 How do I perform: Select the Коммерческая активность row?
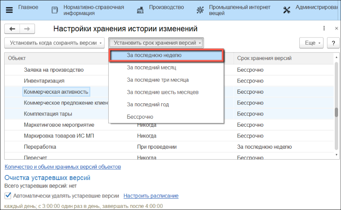pos(56,92)
